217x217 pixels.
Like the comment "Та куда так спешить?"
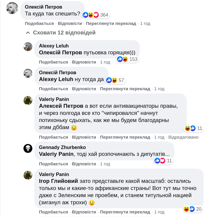[39, 23]
